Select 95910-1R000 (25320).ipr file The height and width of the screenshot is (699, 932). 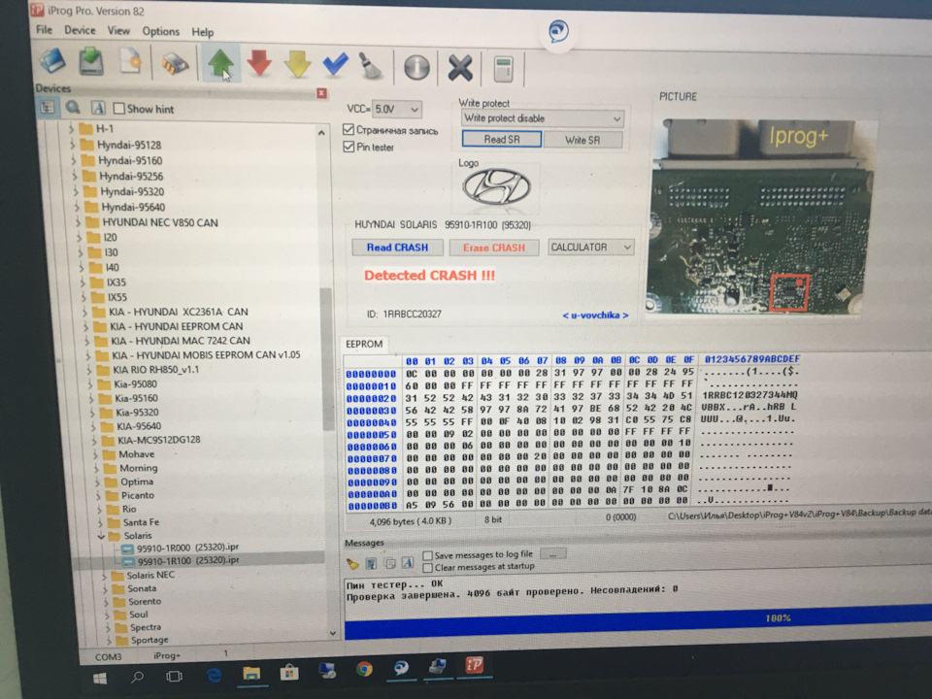tap(187, 548)
